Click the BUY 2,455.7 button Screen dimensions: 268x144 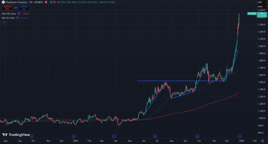pos(24,8)
